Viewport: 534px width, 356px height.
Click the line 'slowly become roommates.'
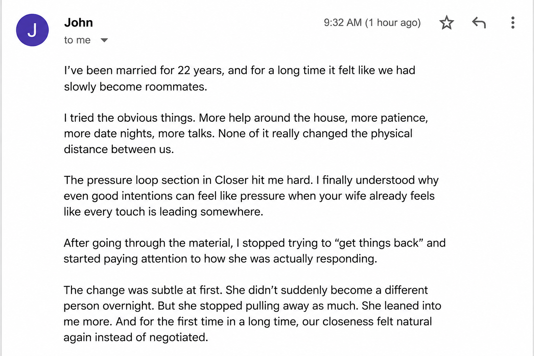(x=136, y=87)
